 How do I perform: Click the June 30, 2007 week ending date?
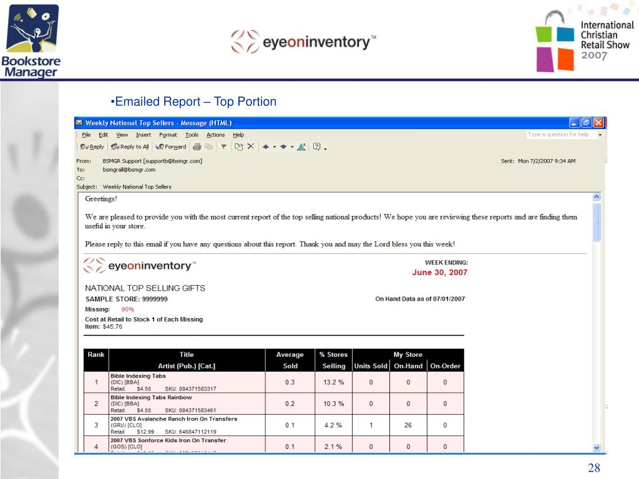pos(439,273)
